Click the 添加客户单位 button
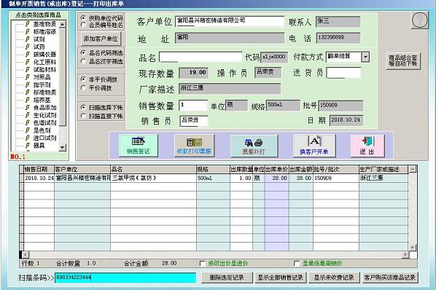The image size is (436, 290). (x=101, y=39)
